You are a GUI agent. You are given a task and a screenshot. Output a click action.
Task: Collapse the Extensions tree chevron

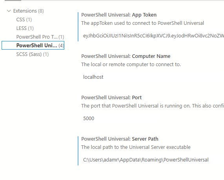[x=9, y=11]
